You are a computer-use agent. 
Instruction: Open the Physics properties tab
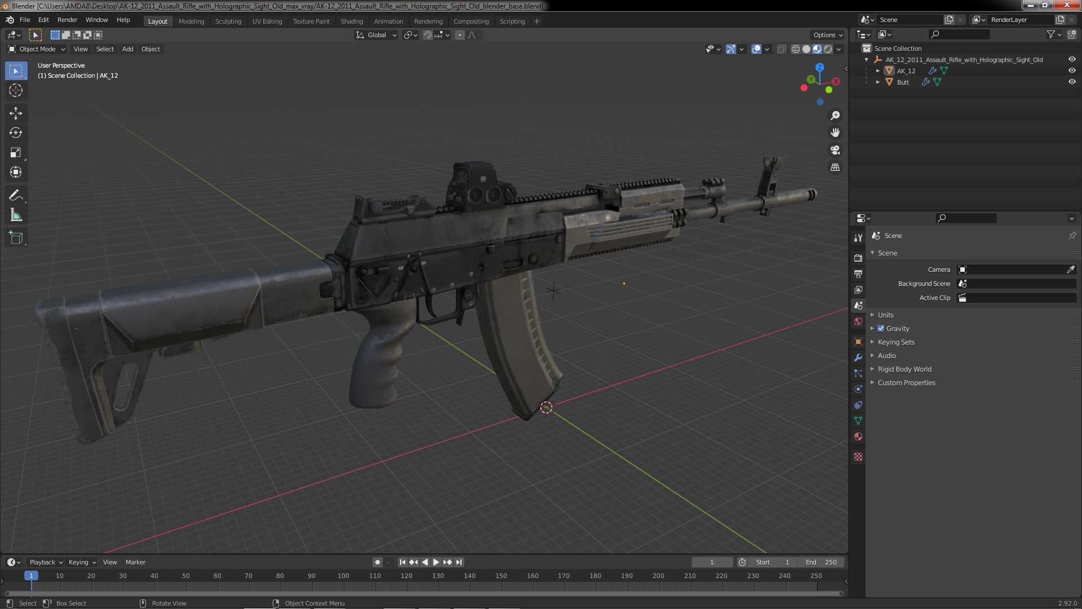coord(858,389)
